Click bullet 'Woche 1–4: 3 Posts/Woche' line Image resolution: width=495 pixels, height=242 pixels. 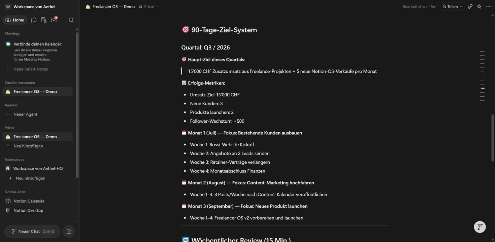tap(259, 195)
